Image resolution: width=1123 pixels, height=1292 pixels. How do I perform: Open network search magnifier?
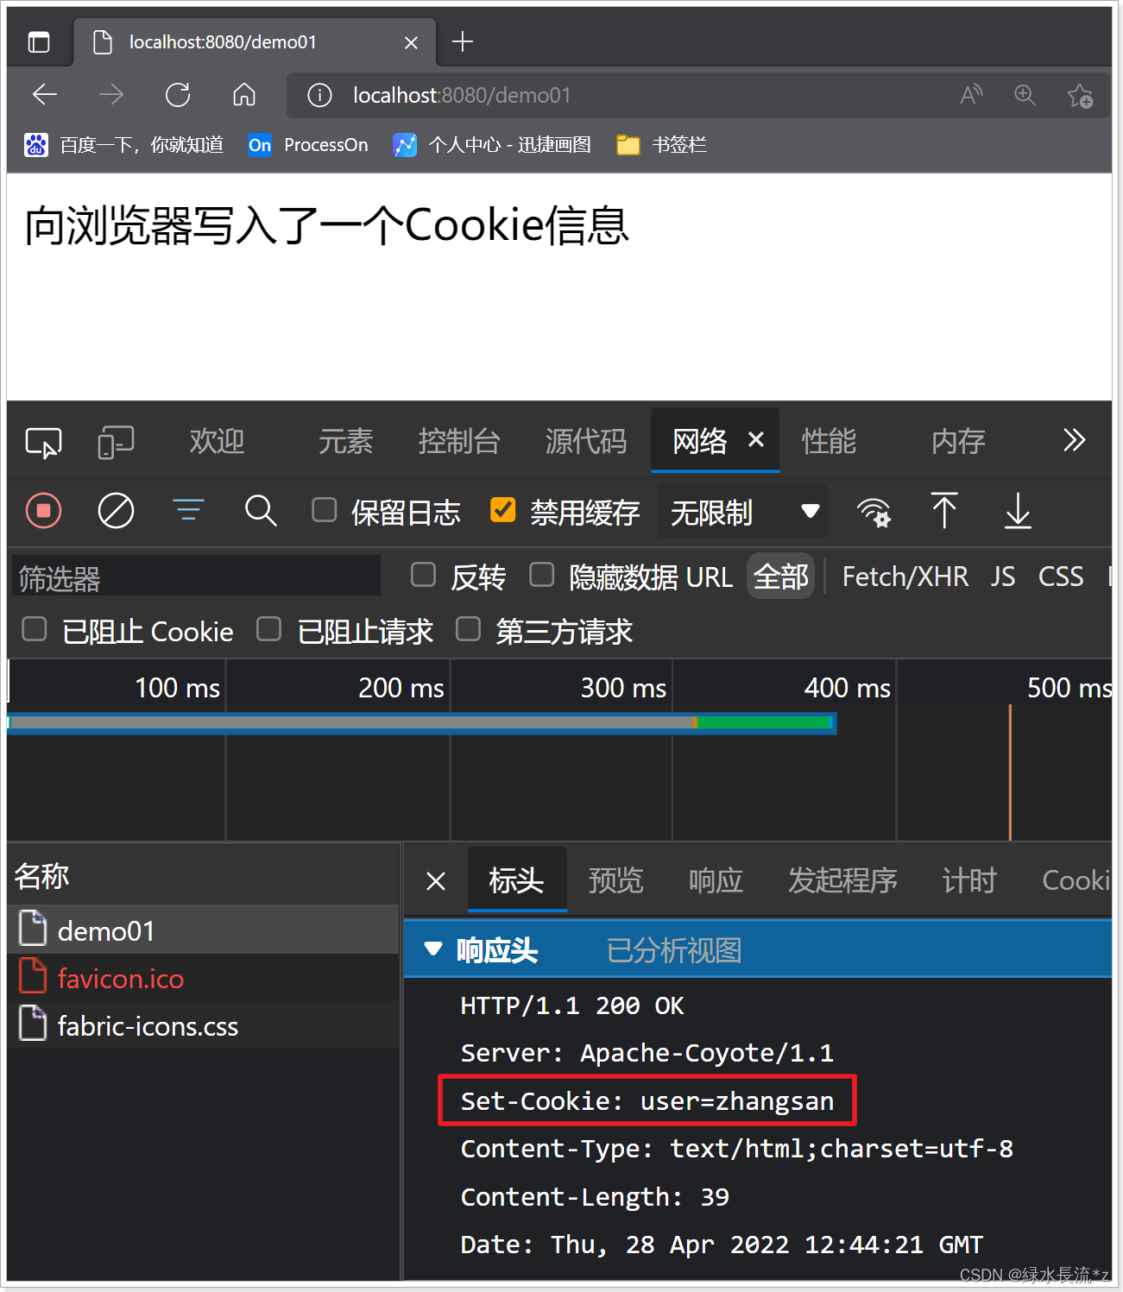coord(261,511)
